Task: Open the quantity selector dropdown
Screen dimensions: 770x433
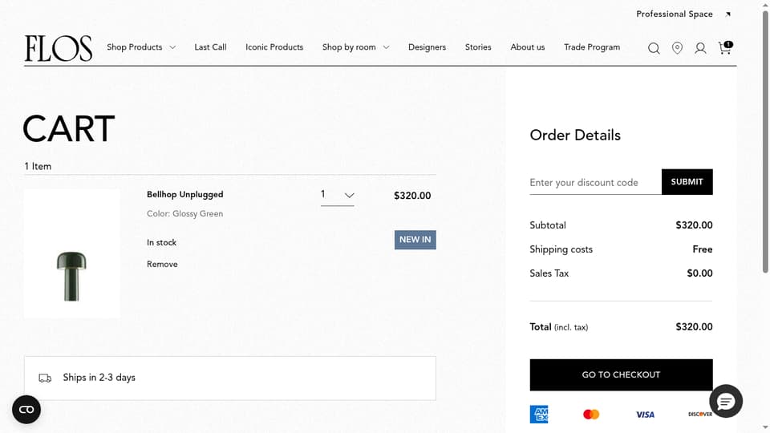Action: [x=338, y=195]
